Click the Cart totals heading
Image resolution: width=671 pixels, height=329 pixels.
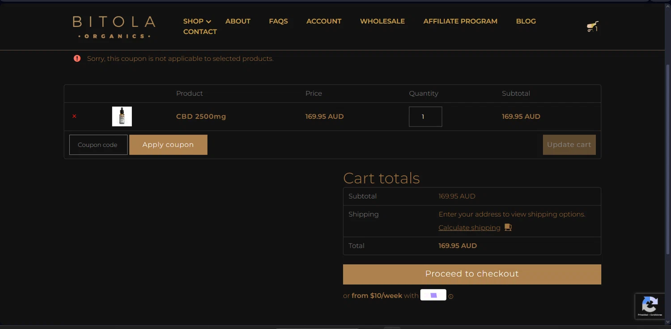coord(381,178)
